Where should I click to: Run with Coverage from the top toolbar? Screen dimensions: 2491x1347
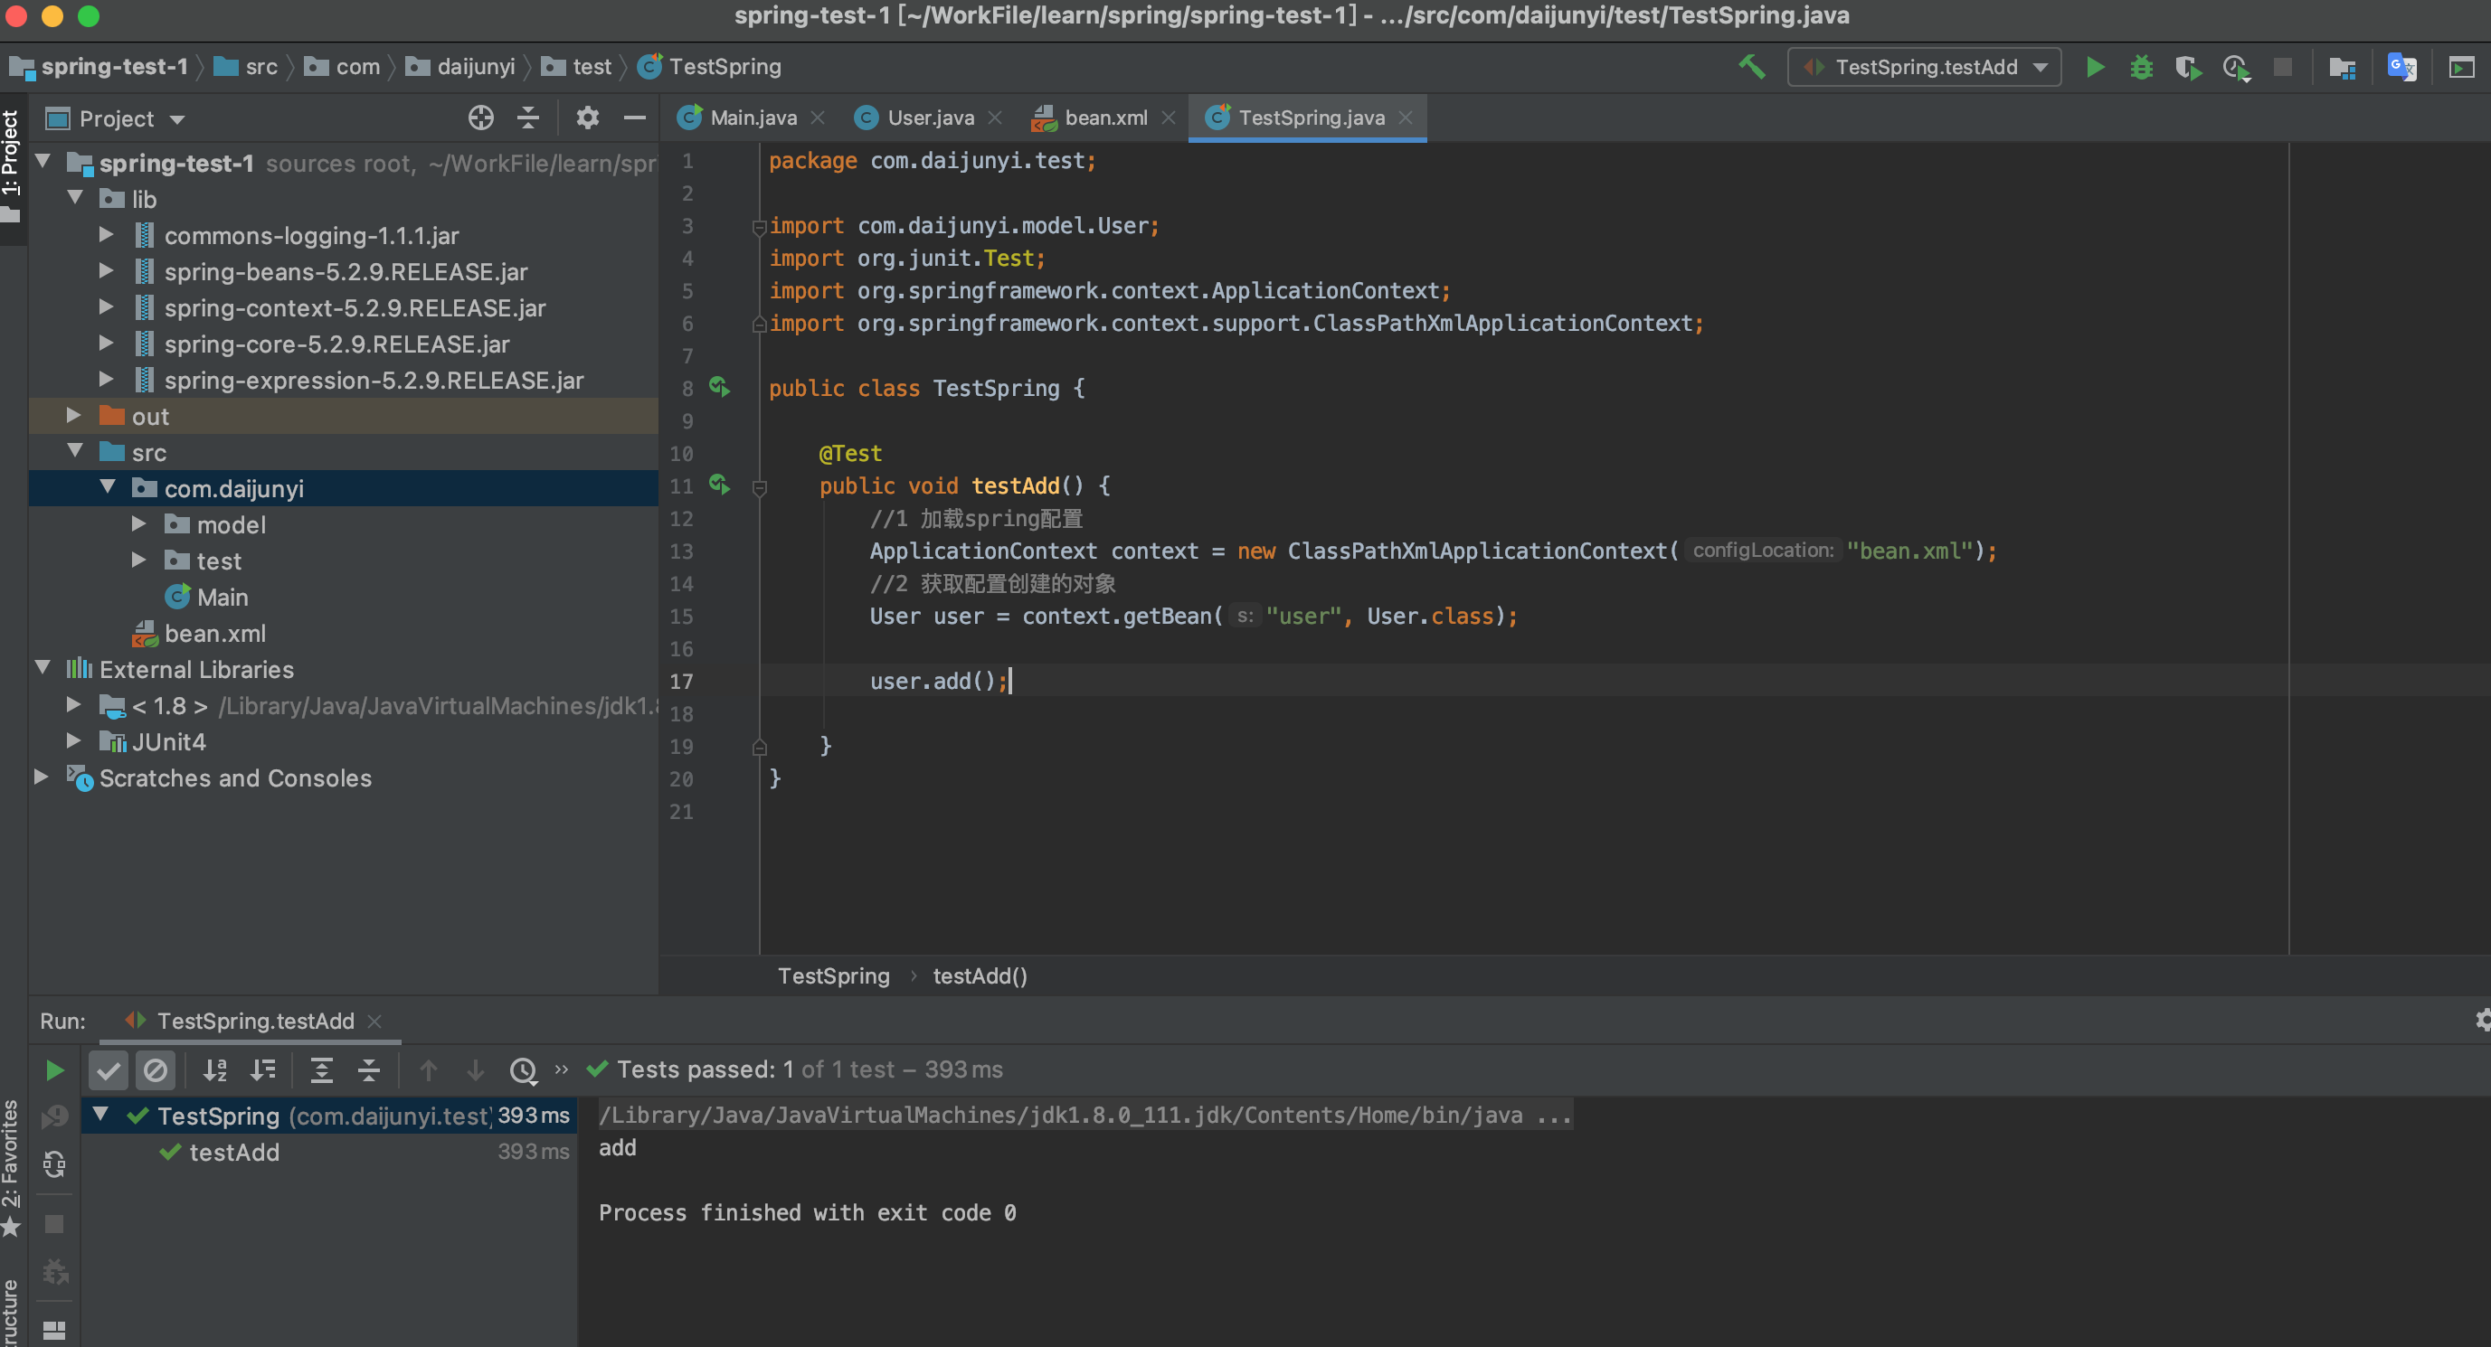2187,67
